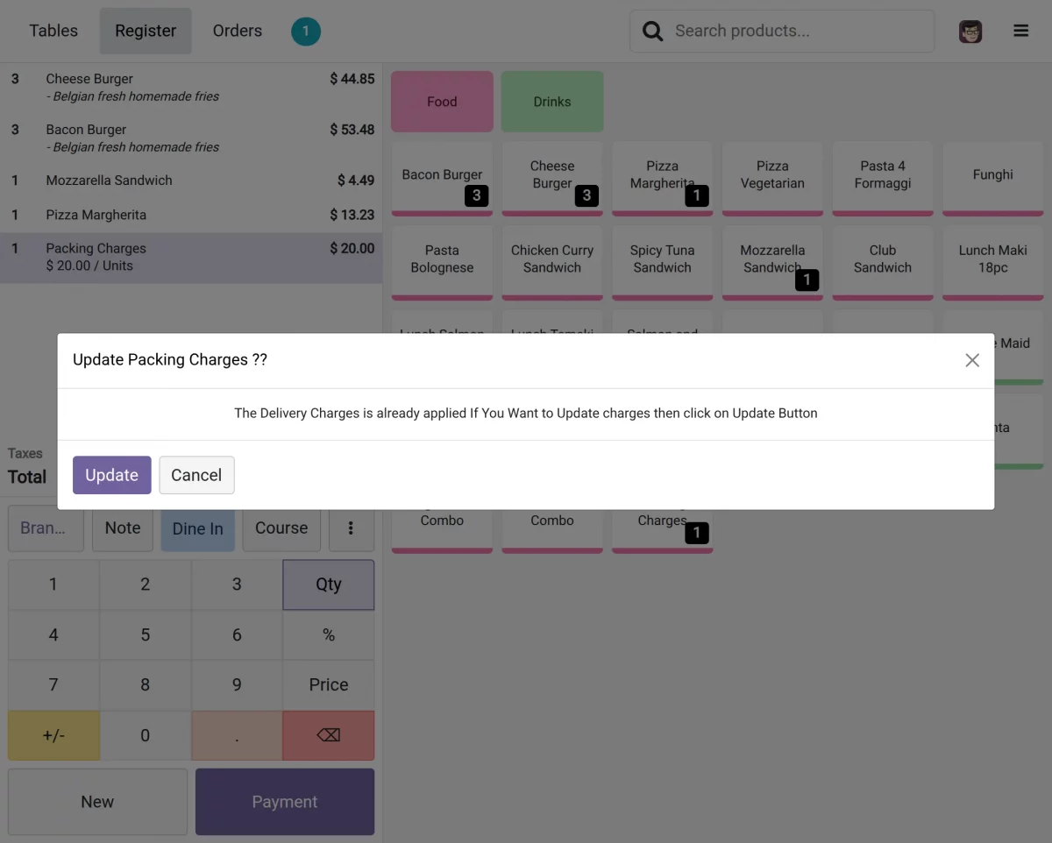Click the user avatar icon
Image resolution: width=1052 pixels, height=843 pixels.
(x=970, y=32)
